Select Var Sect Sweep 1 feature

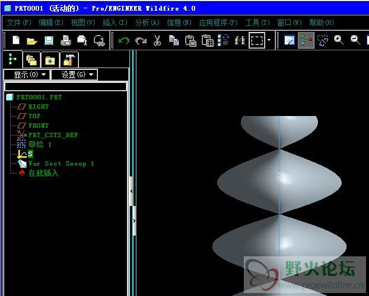tap(61, 163)
